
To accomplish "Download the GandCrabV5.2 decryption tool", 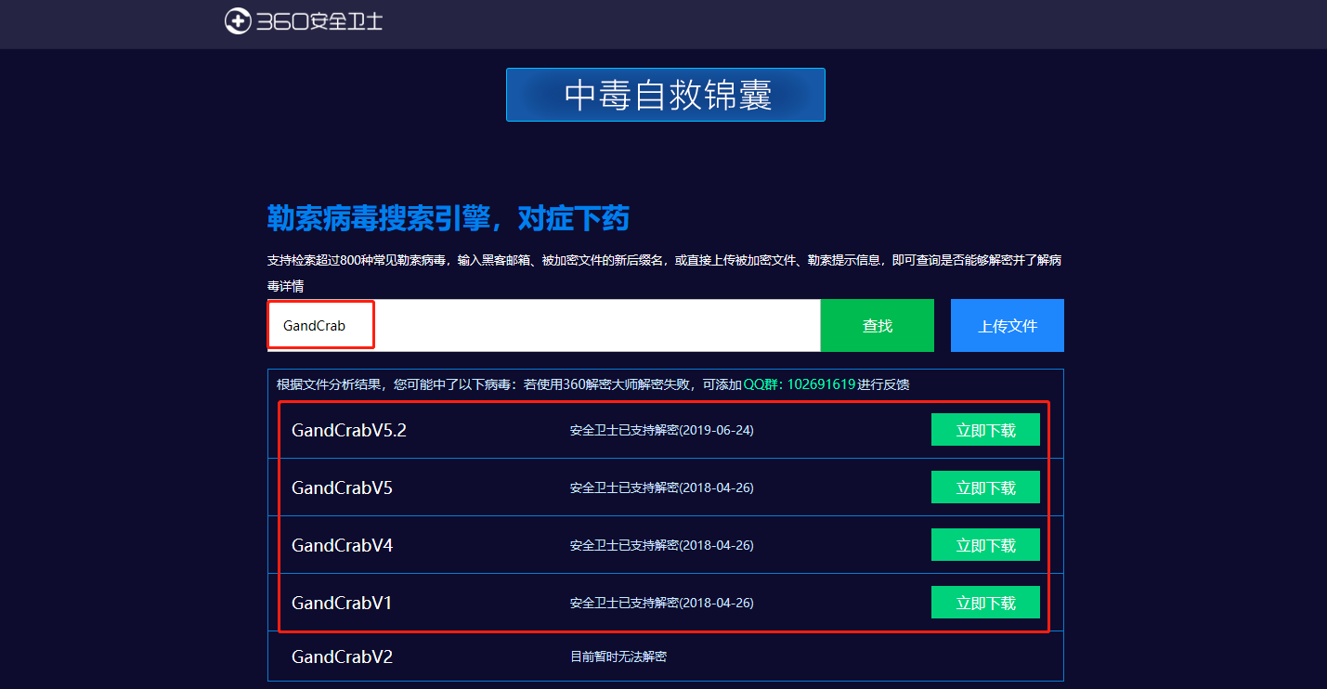I will (984, 431).
